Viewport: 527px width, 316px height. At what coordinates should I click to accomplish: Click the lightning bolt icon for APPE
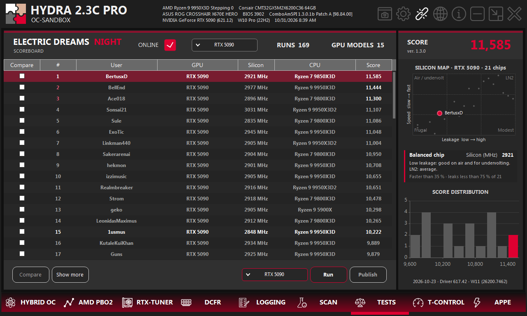click(x=477, y=302)
